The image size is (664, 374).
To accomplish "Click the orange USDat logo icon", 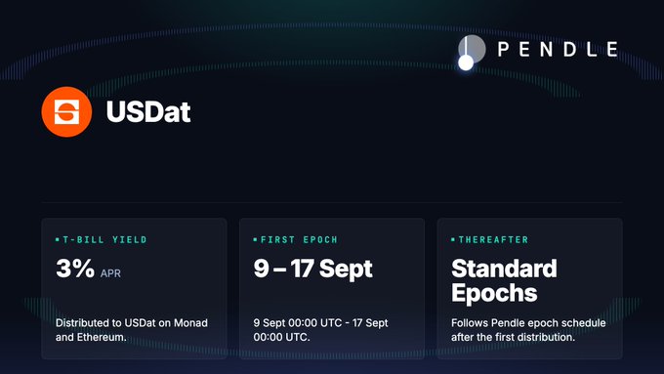I will point(67,112).
